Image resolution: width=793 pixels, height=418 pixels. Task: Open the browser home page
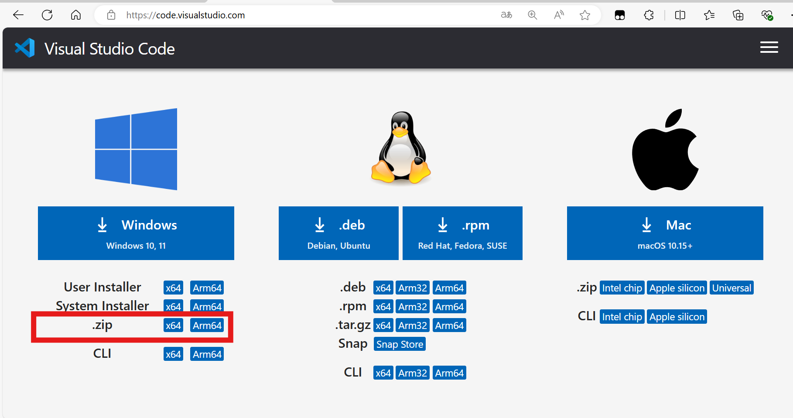[x=76, y=15]
